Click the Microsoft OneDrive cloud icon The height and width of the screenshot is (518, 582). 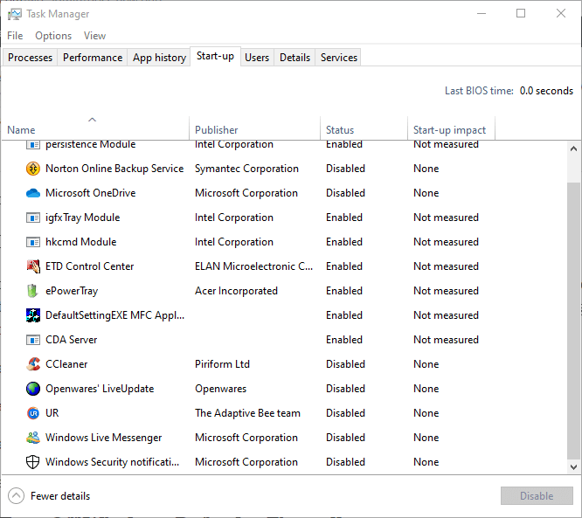click(33, 193)
